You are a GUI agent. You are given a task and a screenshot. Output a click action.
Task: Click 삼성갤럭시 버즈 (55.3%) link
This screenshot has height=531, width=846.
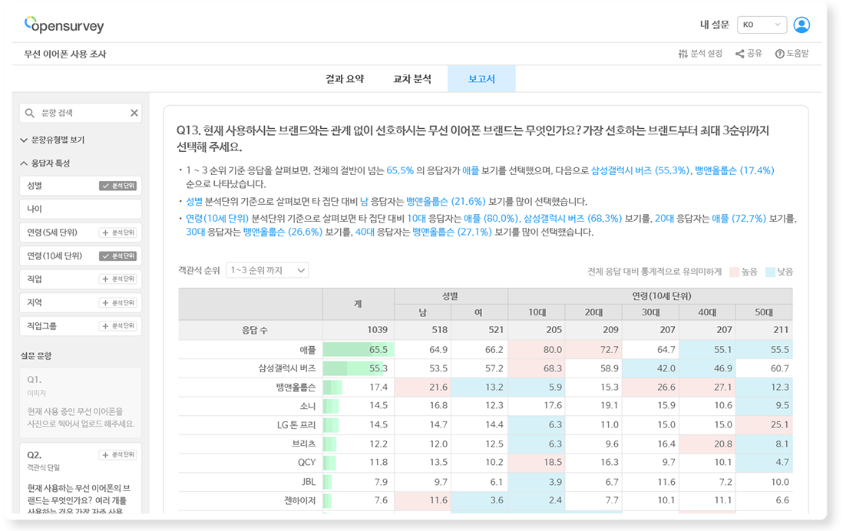[x=640, y=170]
